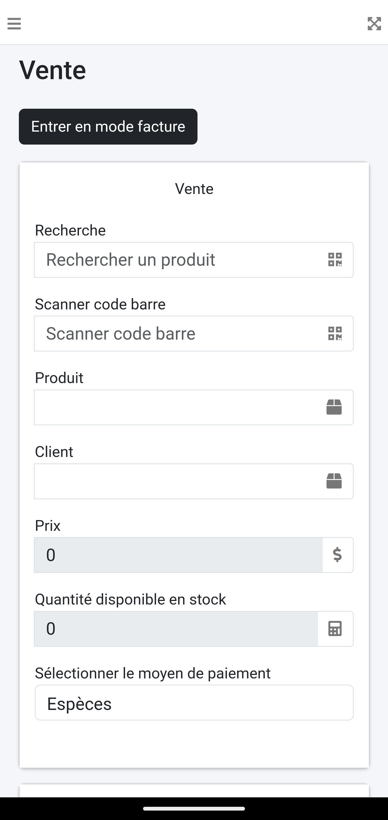
Task: Tap the QR icon in Recherche field
Action: pos(335,260)
